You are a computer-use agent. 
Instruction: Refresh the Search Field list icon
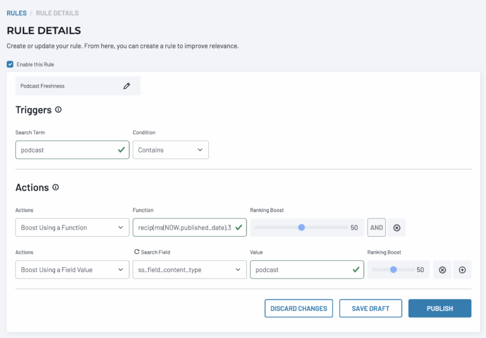137,252
